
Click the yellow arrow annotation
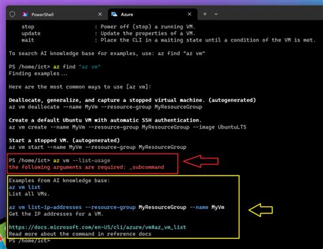coord(261,210)
